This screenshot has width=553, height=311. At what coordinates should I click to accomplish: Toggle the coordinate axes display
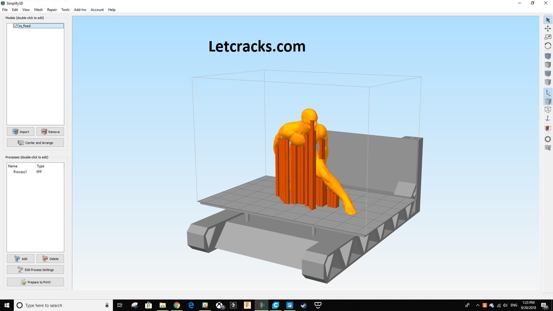[x=548, y=93]
